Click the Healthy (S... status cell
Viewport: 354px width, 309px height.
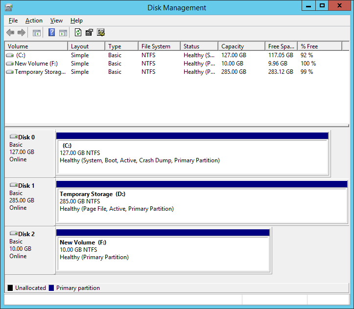point(199,55)
